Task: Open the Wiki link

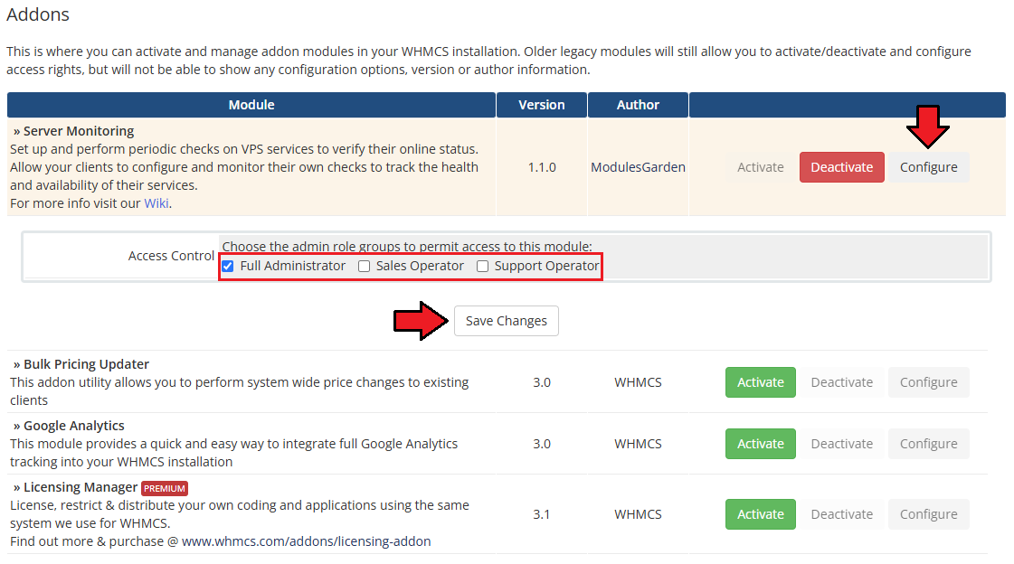Action: [x=156, y=203]
